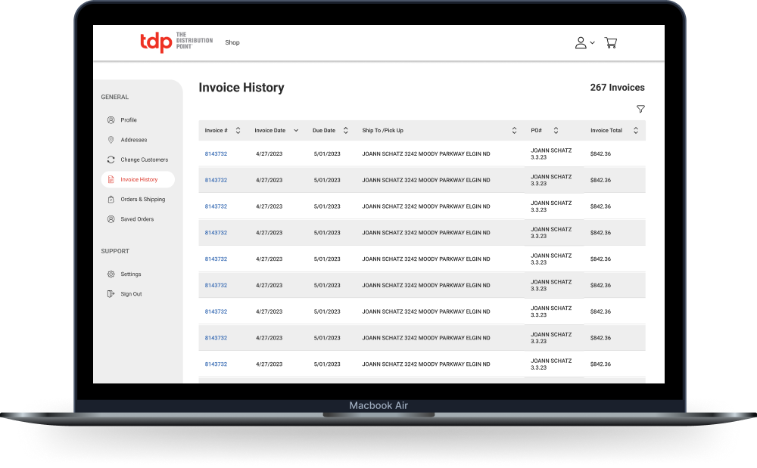Sort by Due Date column arrows
The height and width of the screenshot is (468, 757).
click(346, 131)
